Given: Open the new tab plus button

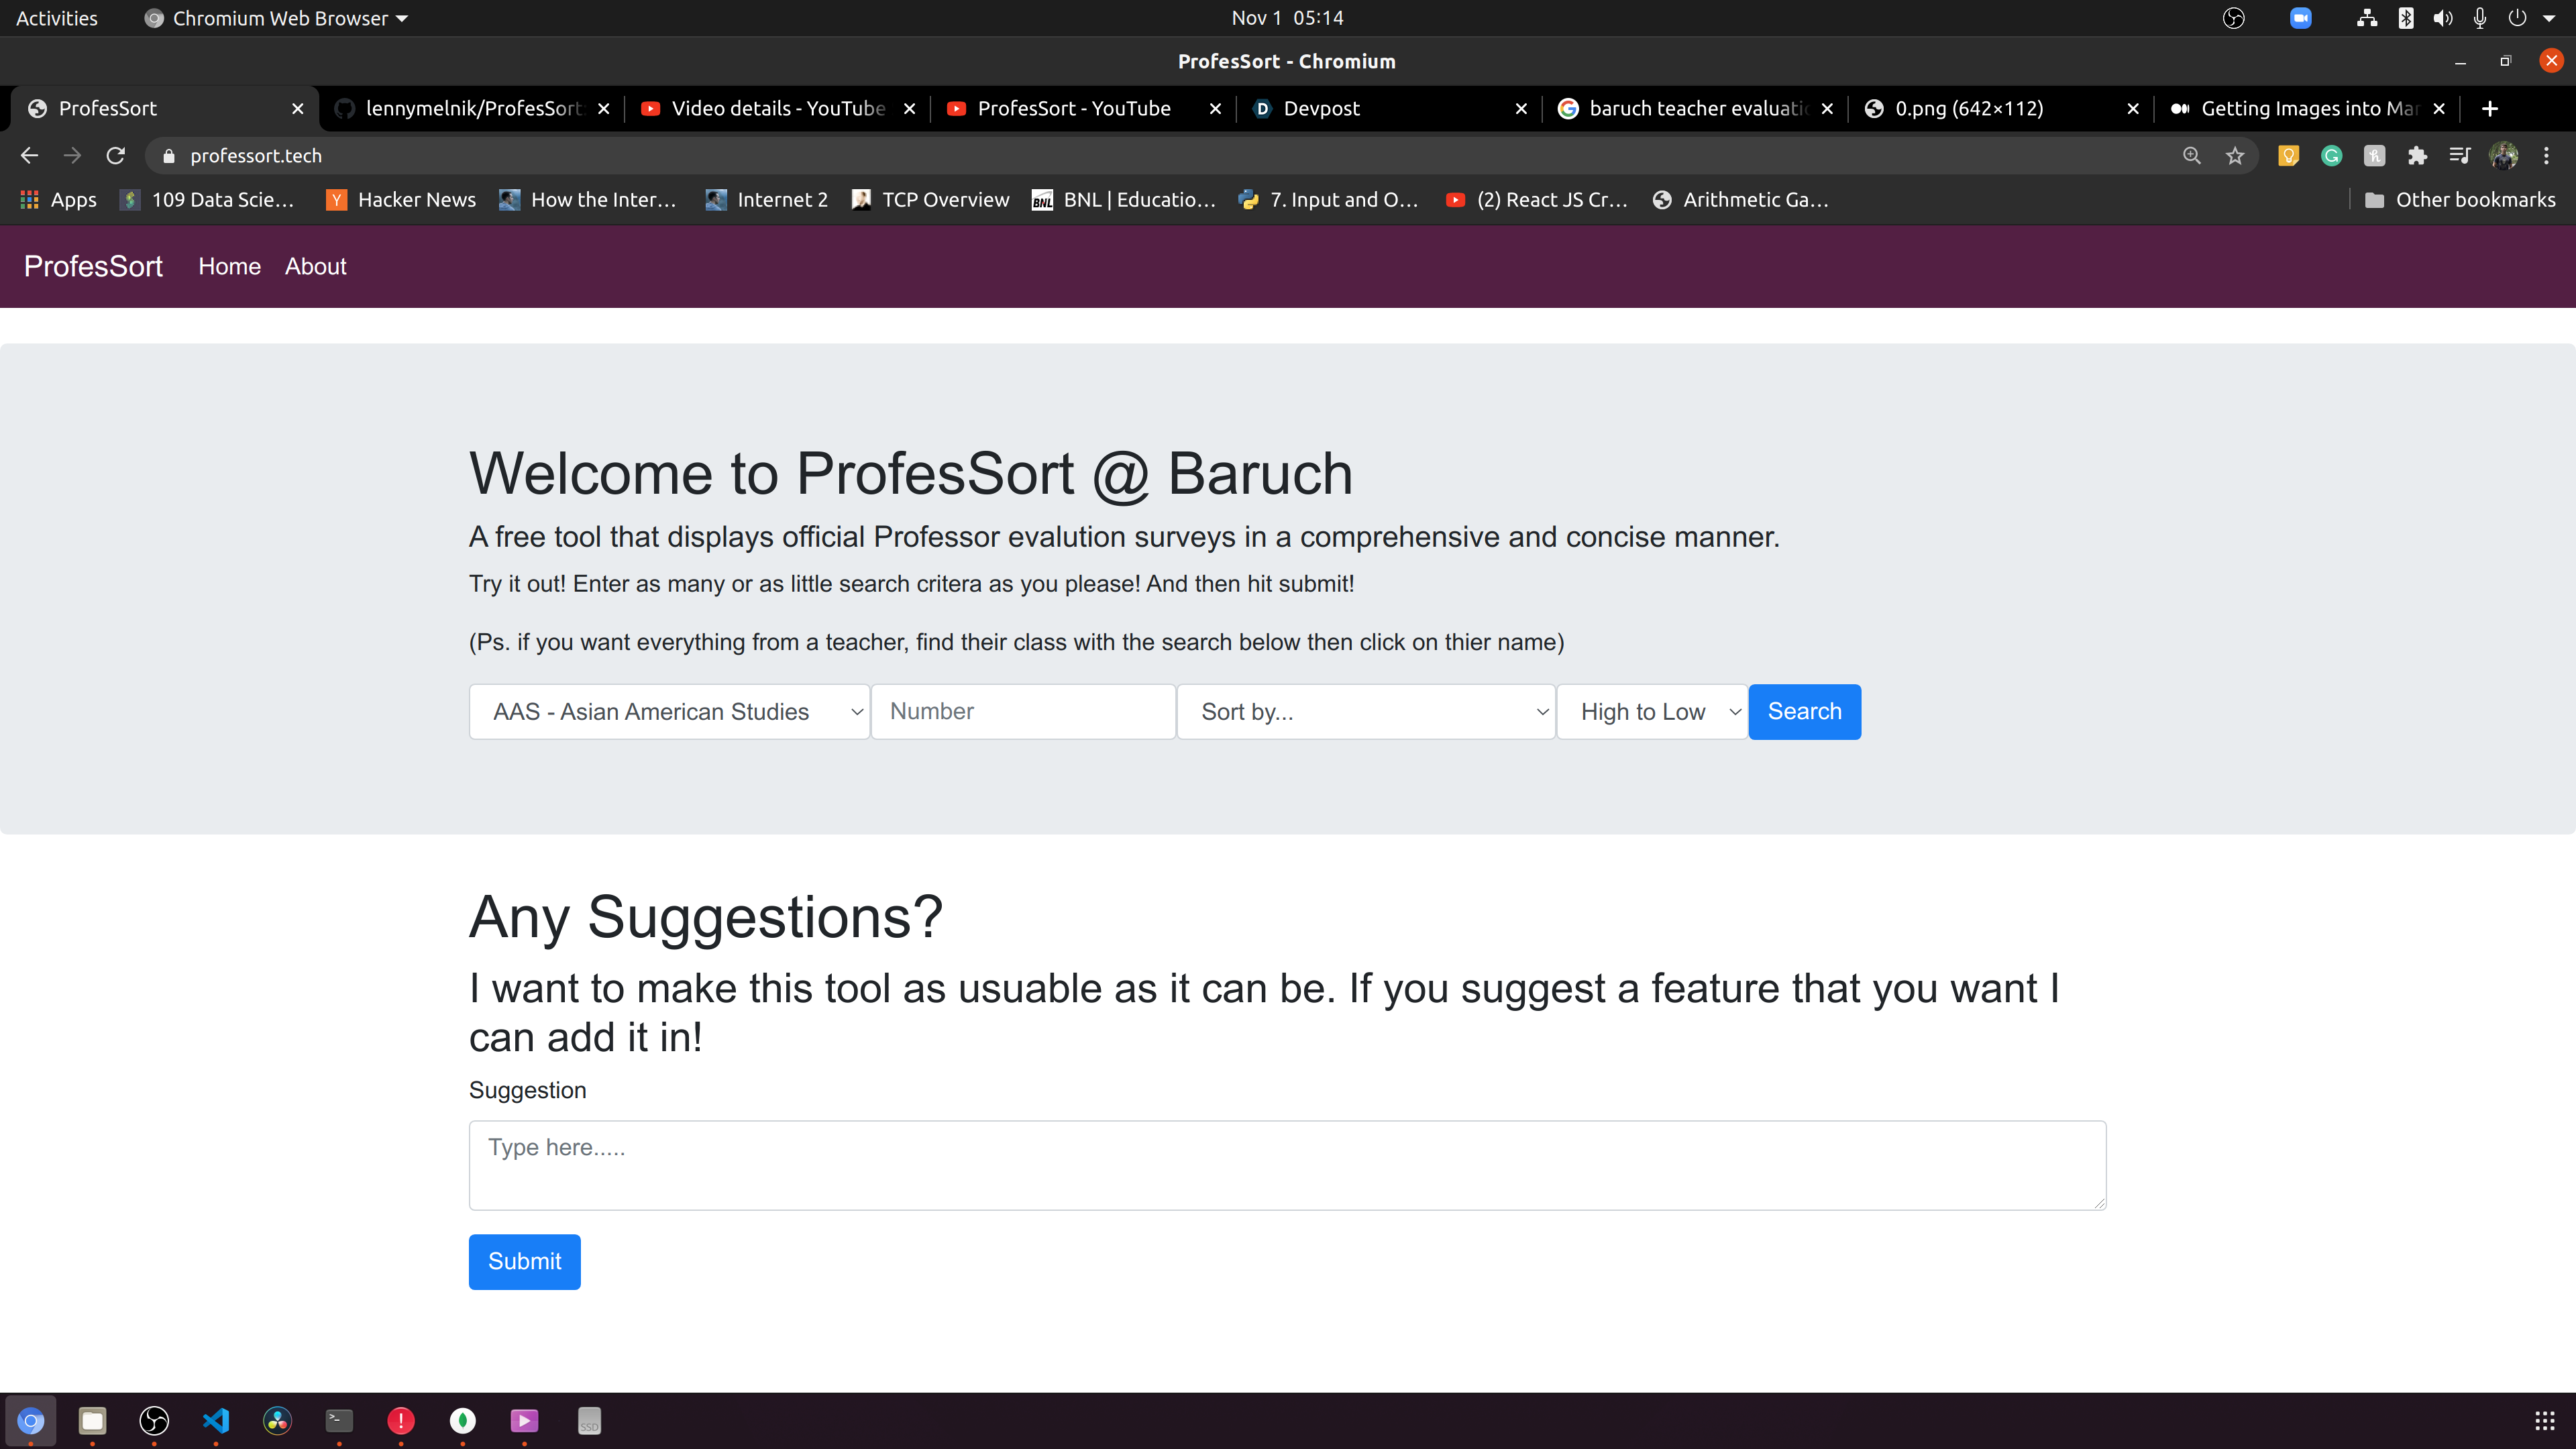Looking at the screenshot, I should 2490,108.
